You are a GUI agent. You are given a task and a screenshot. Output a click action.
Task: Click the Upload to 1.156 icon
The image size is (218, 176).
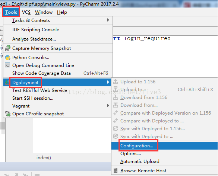pyautogui.click(x=116, y=81)
